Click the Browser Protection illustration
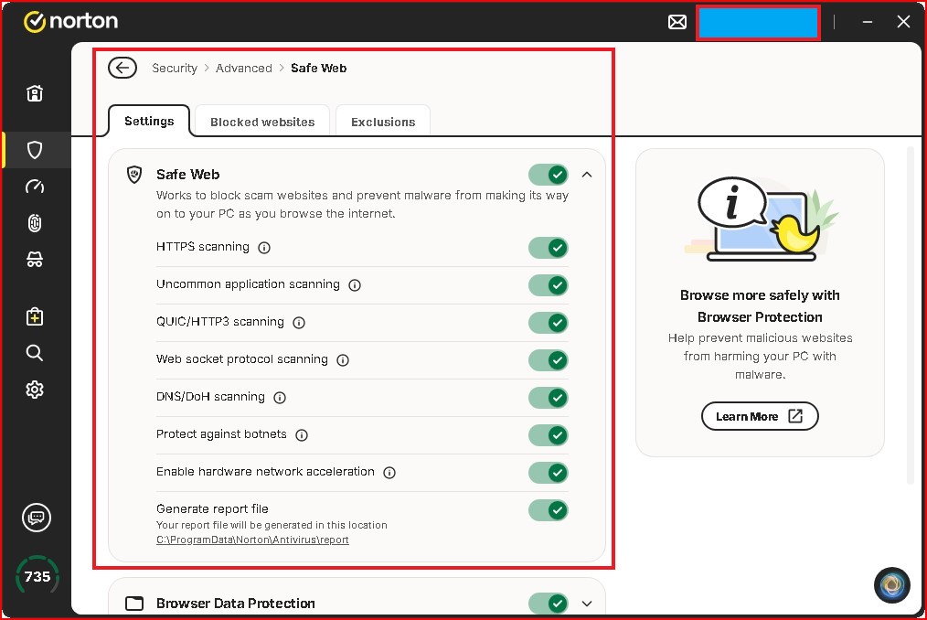The image size is (927, 620). 761,219
